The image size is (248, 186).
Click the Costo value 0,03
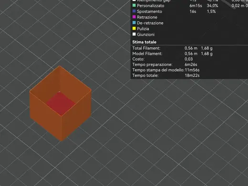click(x=189, y=59)
